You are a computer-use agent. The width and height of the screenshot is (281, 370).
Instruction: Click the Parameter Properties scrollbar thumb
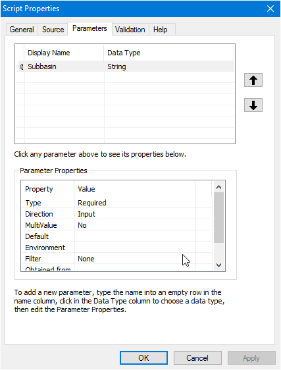[218, 217]
